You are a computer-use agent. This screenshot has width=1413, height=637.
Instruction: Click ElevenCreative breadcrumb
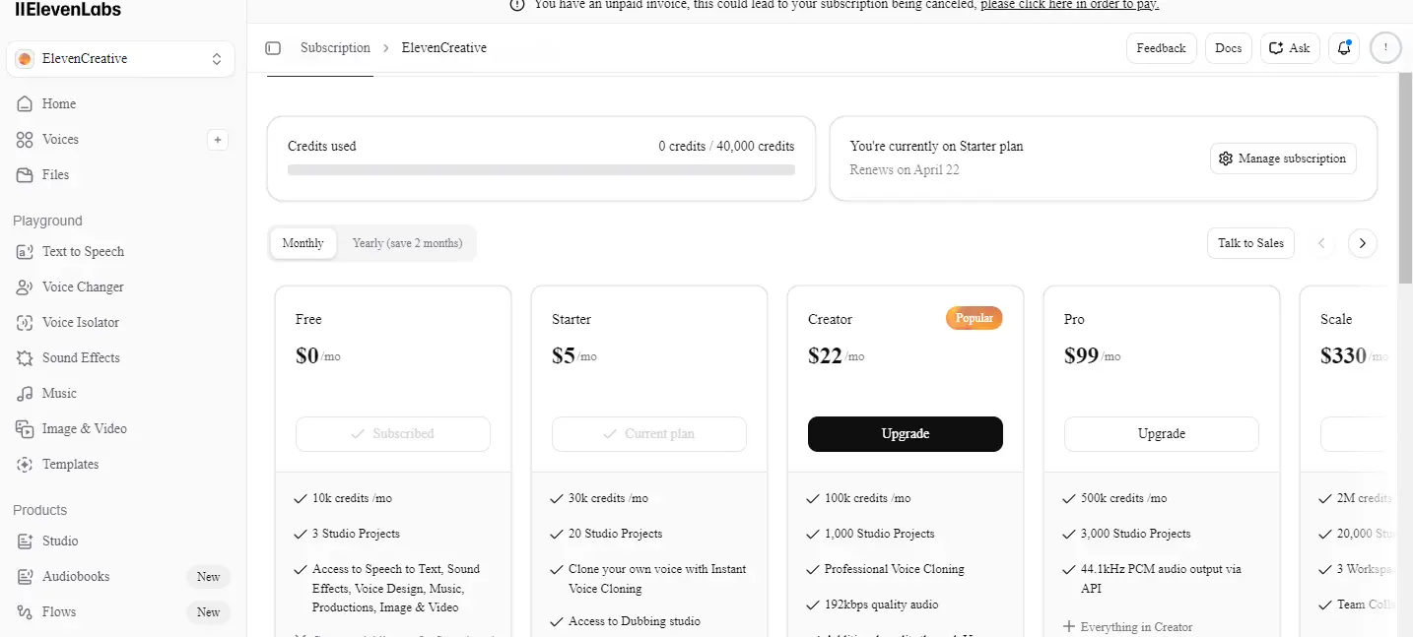[x=444, y=48]
